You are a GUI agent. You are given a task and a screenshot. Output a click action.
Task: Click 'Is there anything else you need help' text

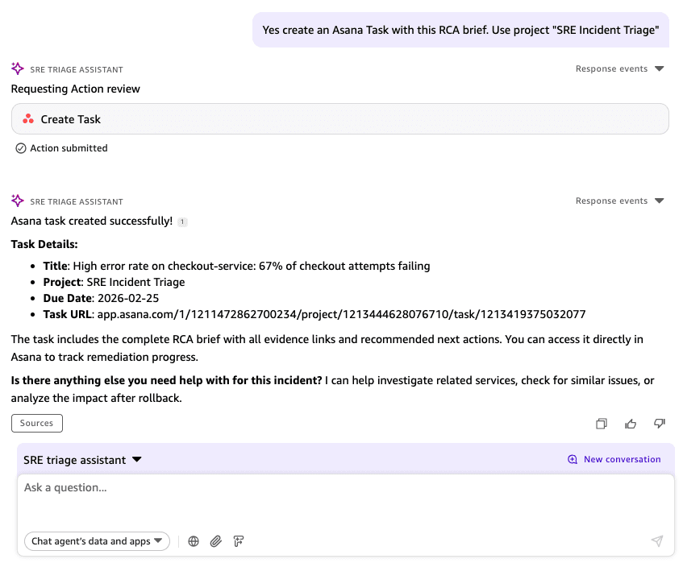tap(166, 381)
